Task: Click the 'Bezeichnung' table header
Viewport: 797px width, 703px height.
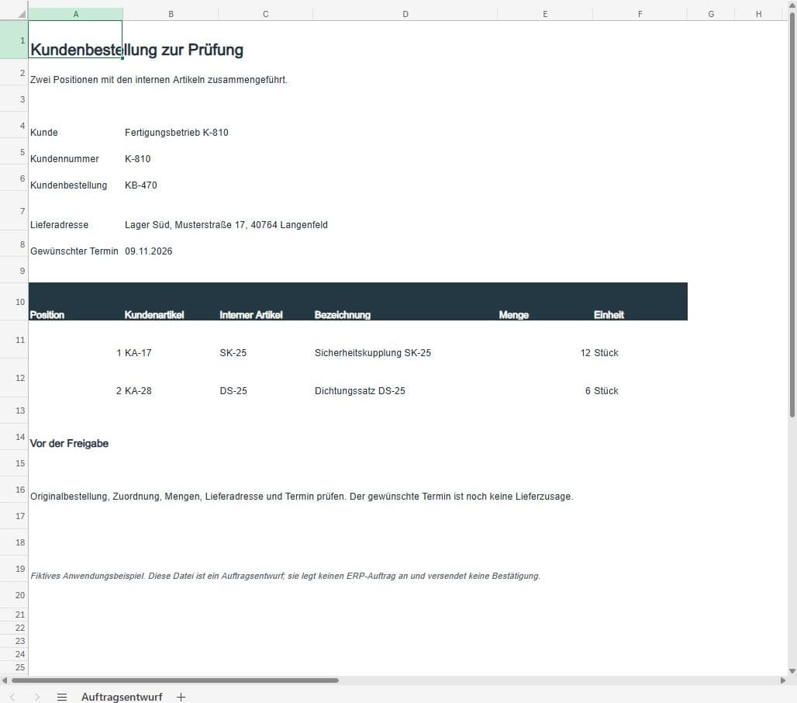Action: coord(343,315)
